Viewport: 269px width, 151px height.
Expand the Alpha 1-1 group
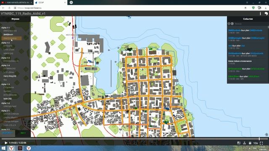(5, 28)
